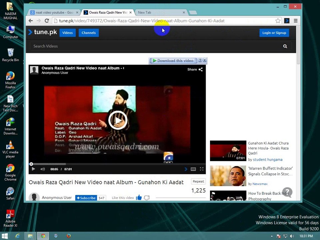Click the browser forward arrow
The width and height of the screenshot is (320, 240).
click(39, 21)
